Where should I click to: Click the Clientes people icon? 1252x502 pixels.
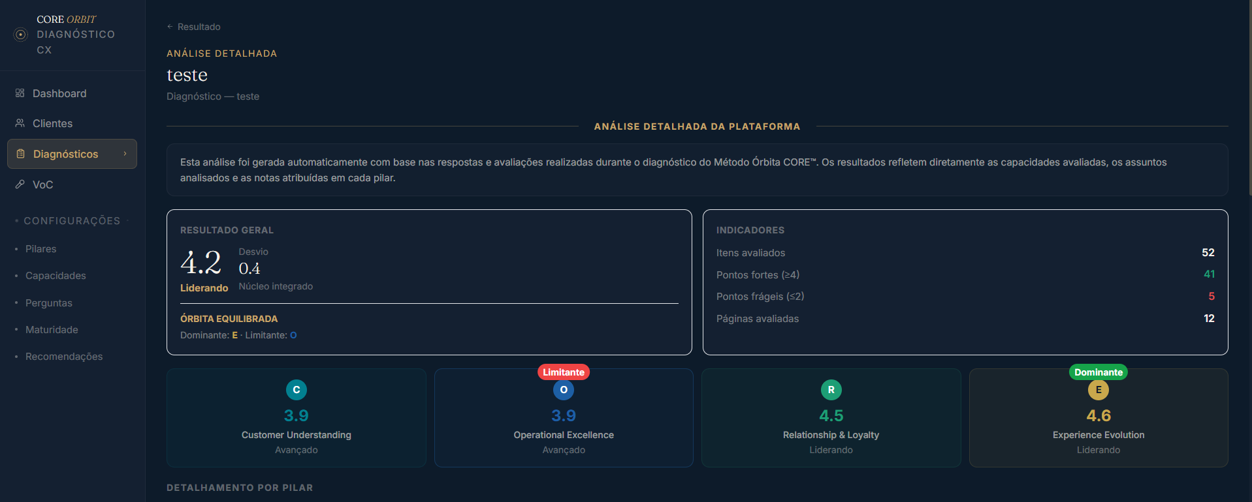[20, 123]
